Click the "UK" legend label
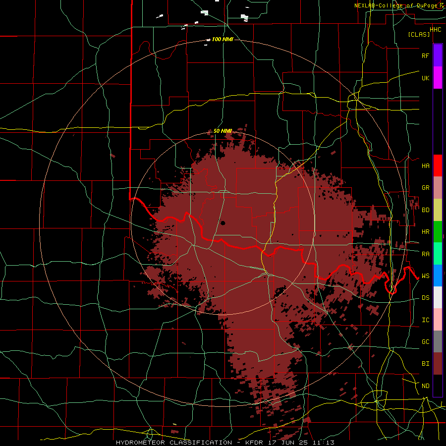446x446 pixels. click(425, 78)
